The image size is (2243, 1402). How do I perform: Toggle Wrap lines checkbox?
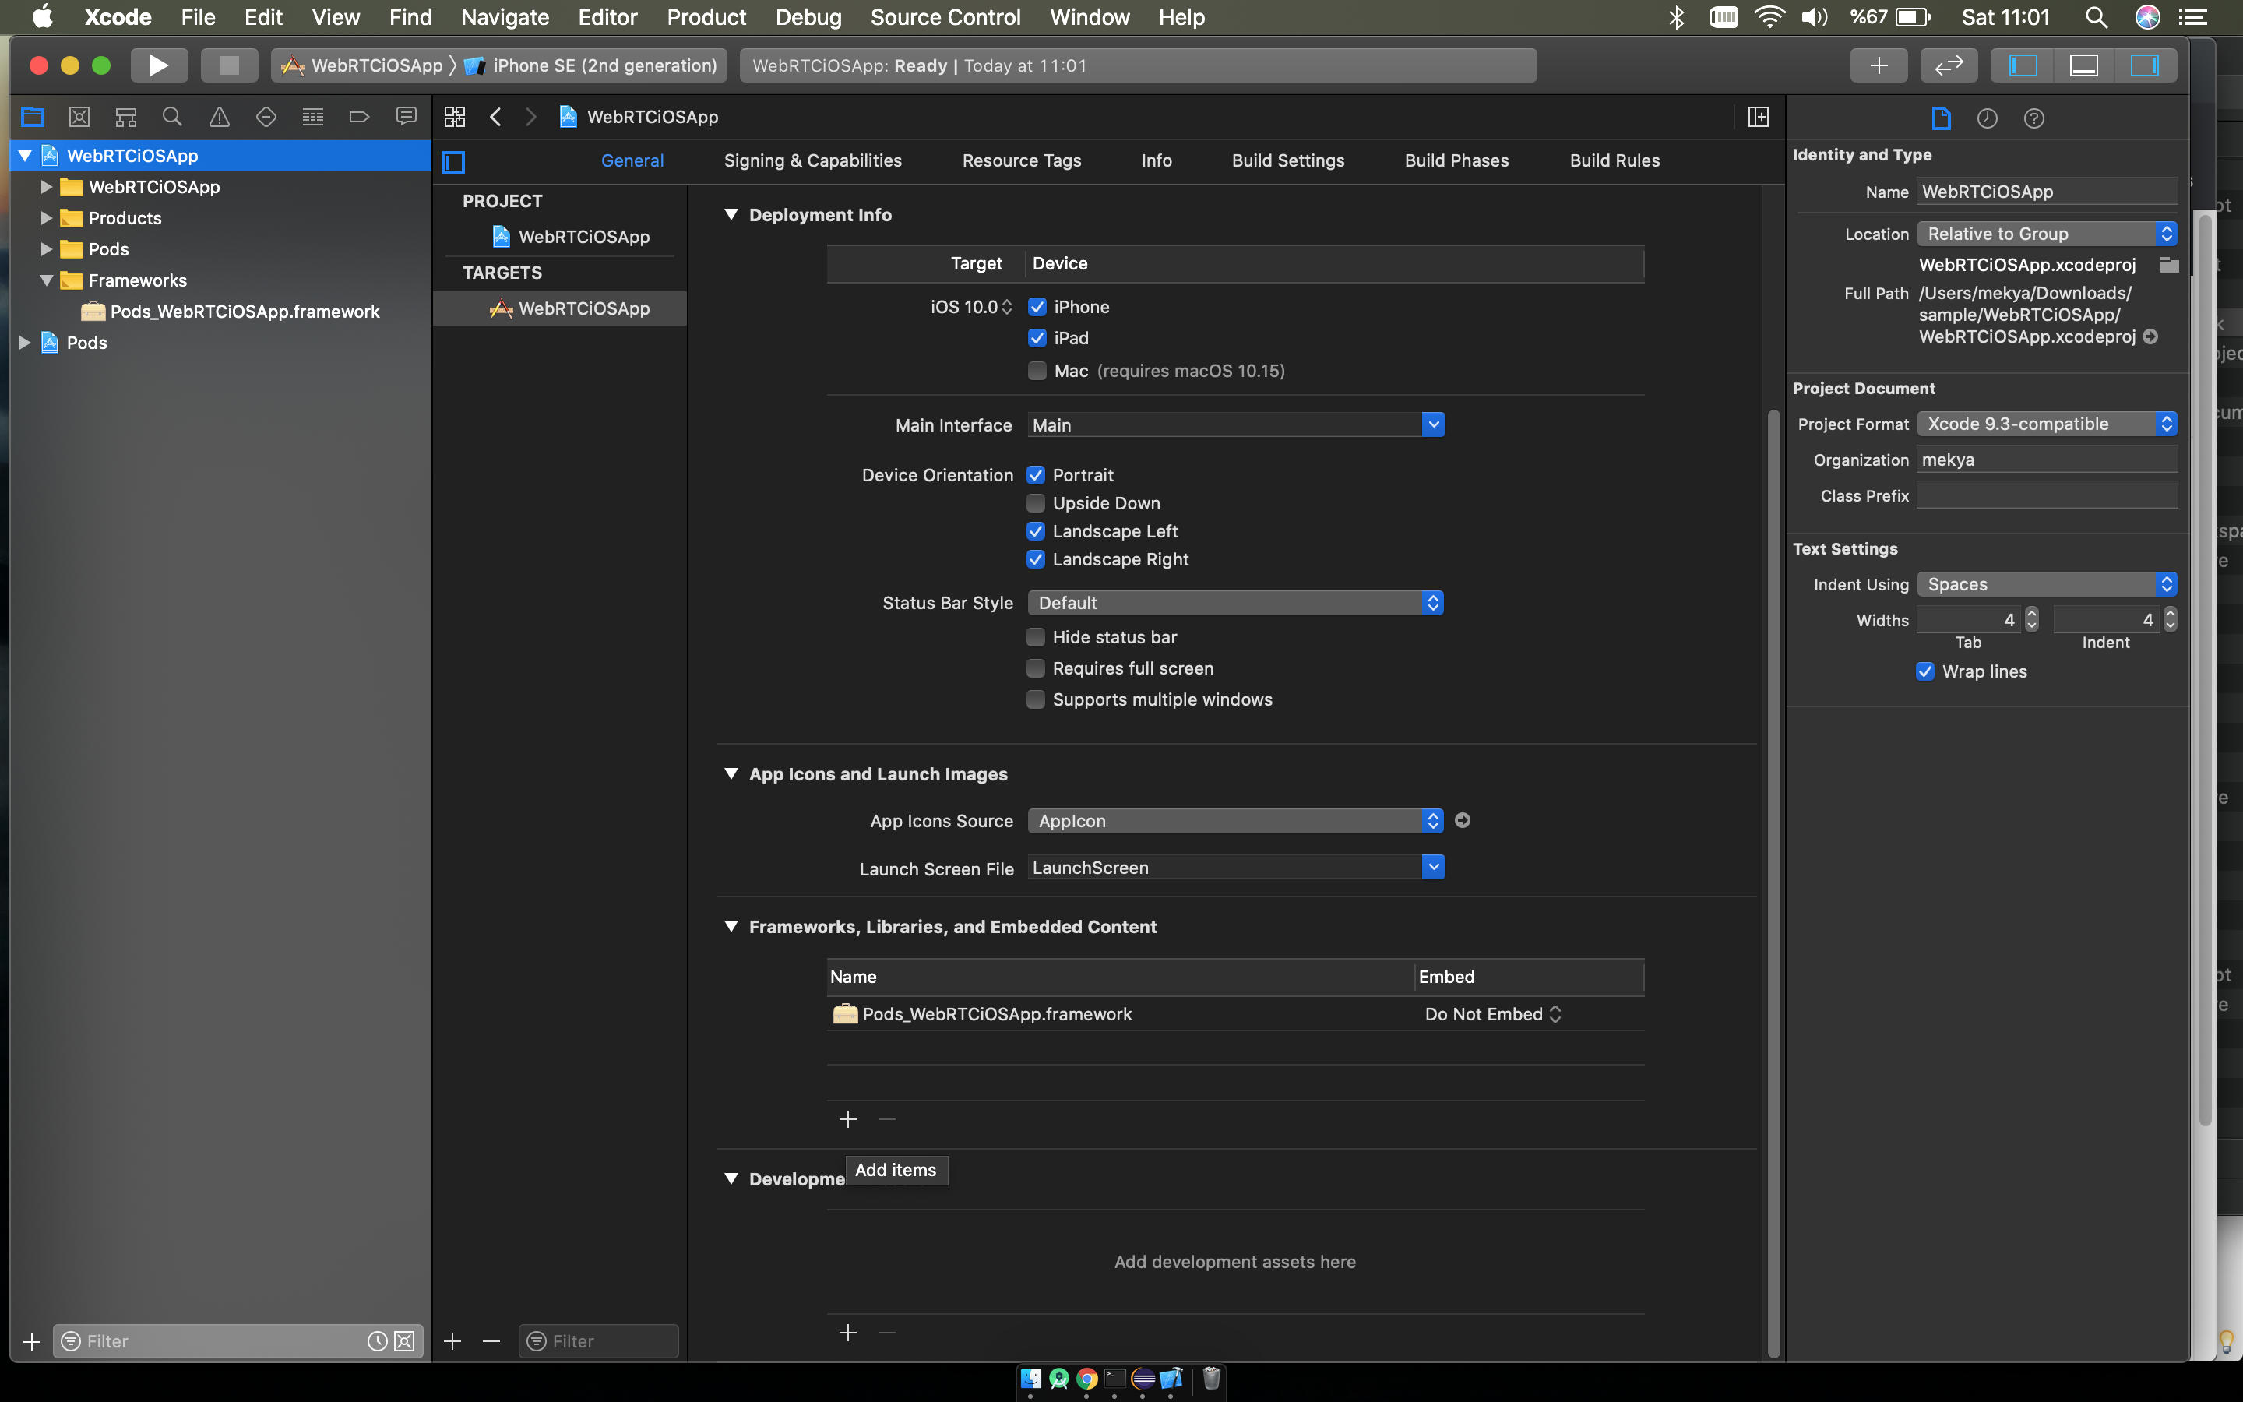[x=1925, y=671]
